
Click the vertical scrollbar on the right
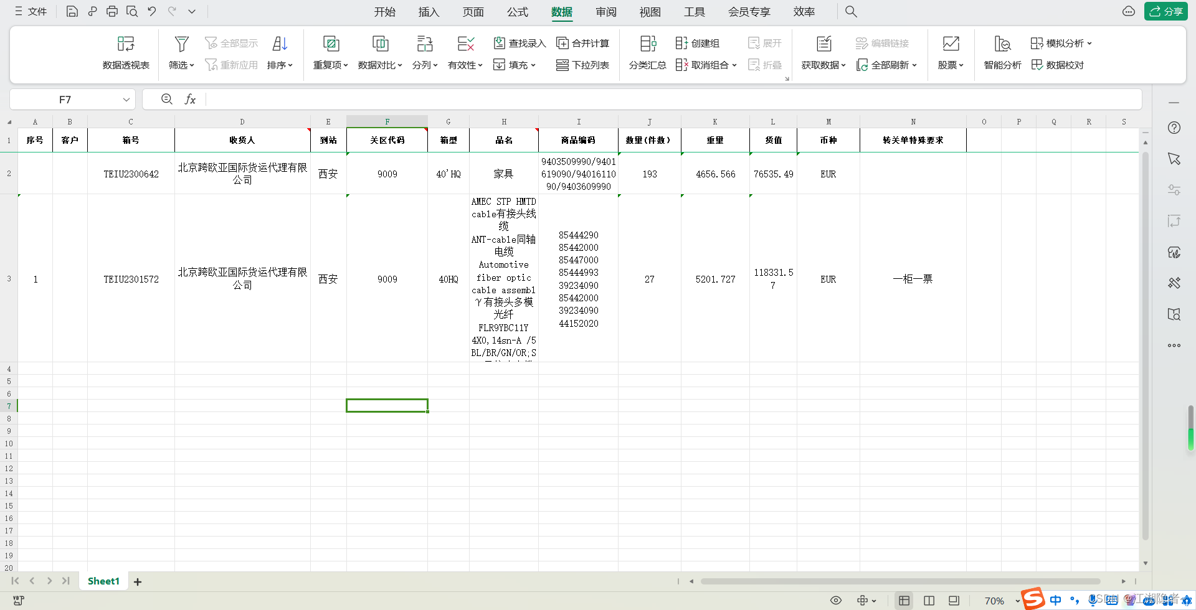[x=1145, y=345]
